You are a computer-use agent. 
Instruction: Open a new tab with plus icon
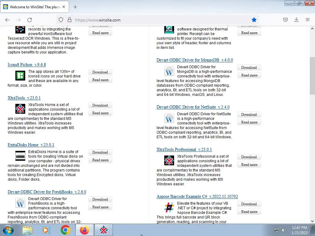[75, 7]
